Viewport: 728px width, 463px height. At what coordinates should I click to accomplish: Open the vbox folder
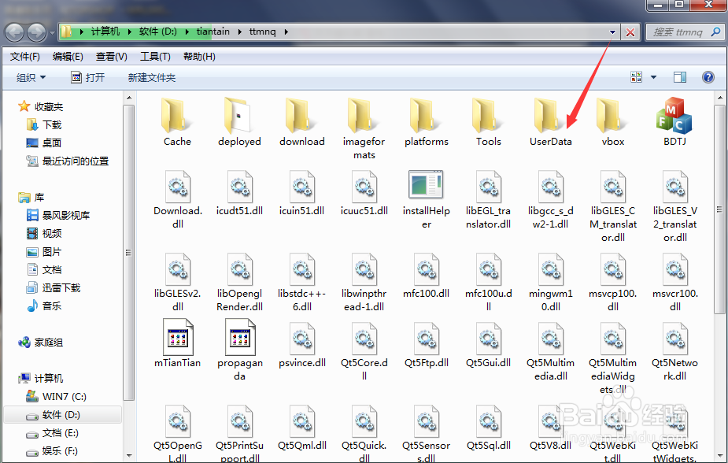point(613,123)
